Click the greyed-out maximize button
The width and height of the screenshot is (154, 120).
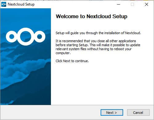tap(132, 4)
